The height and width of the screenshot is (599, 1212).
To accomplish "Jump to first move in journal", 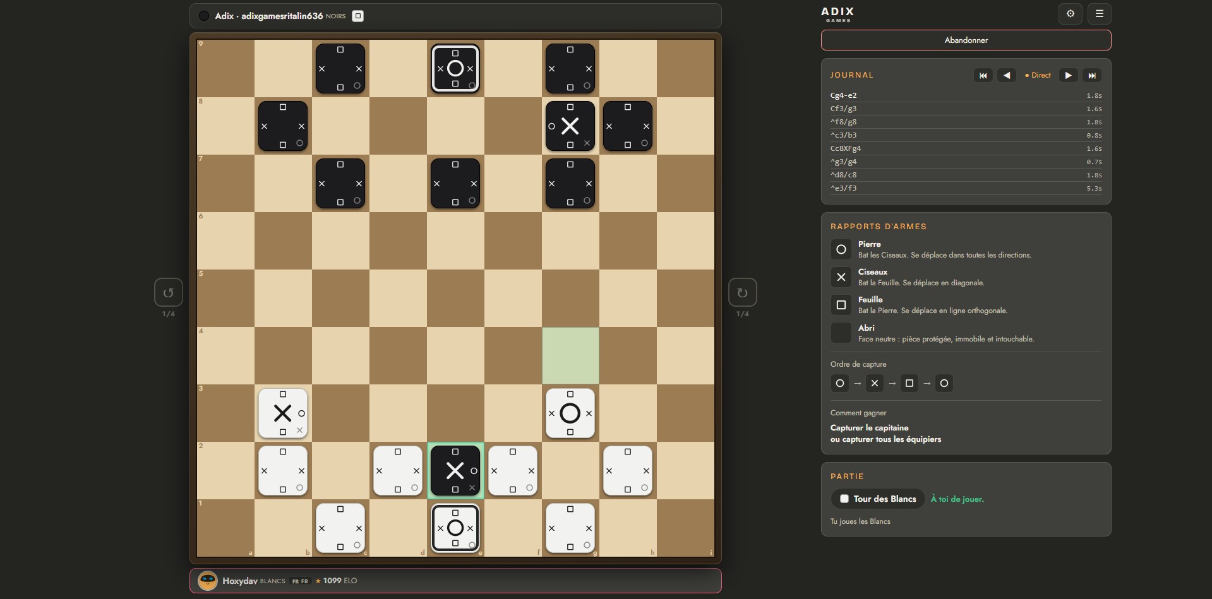I will 983,75.
